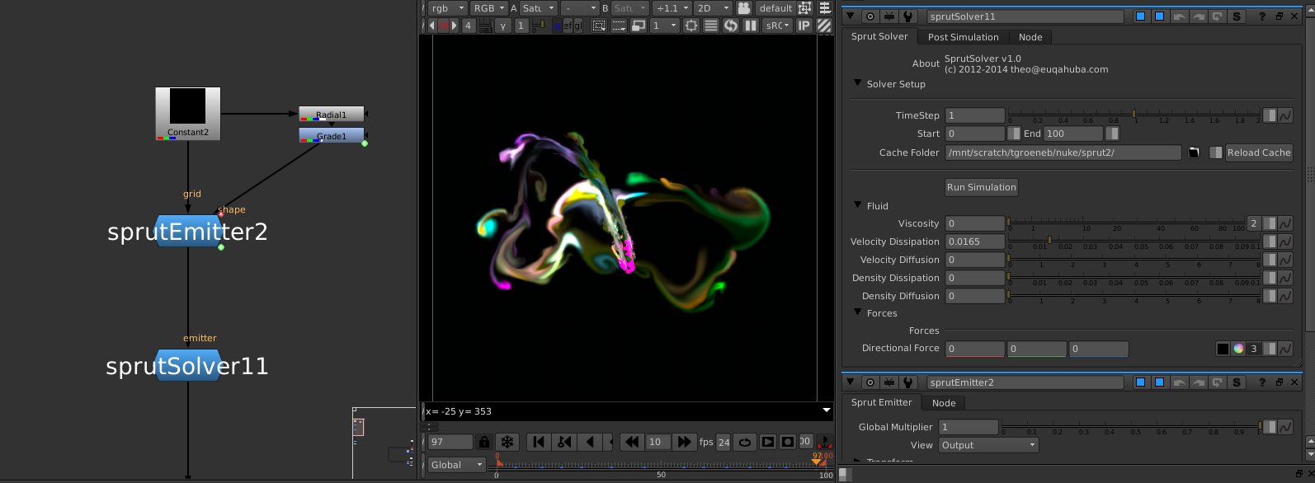Pause viewer updates with the pause icon
Image resolution: width=1315 pixels, height=483 pixels.
click(750, 26)
